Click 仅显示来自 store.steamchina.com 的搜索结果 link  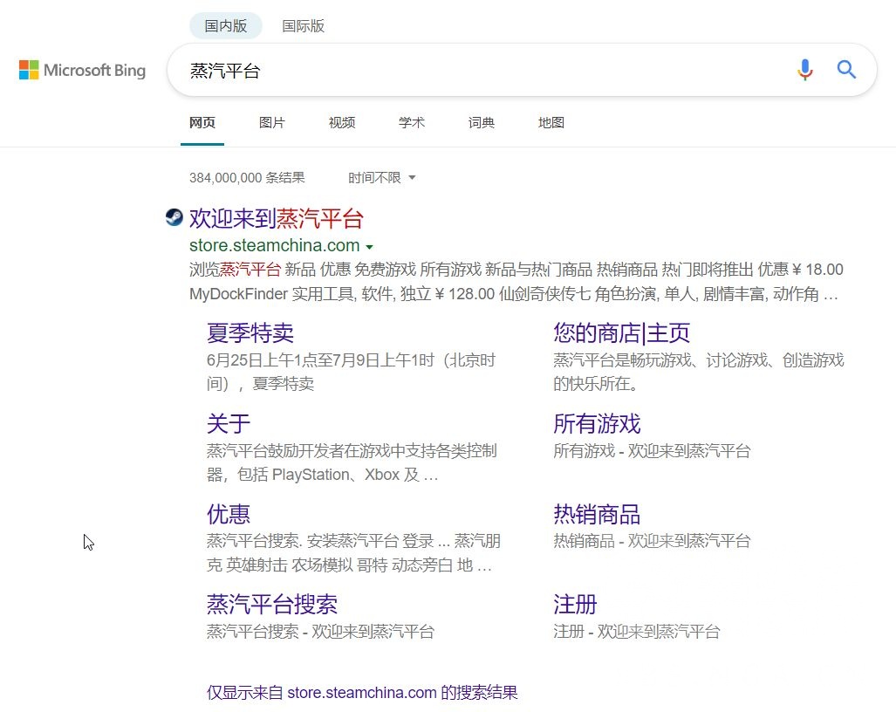[361, 692]
